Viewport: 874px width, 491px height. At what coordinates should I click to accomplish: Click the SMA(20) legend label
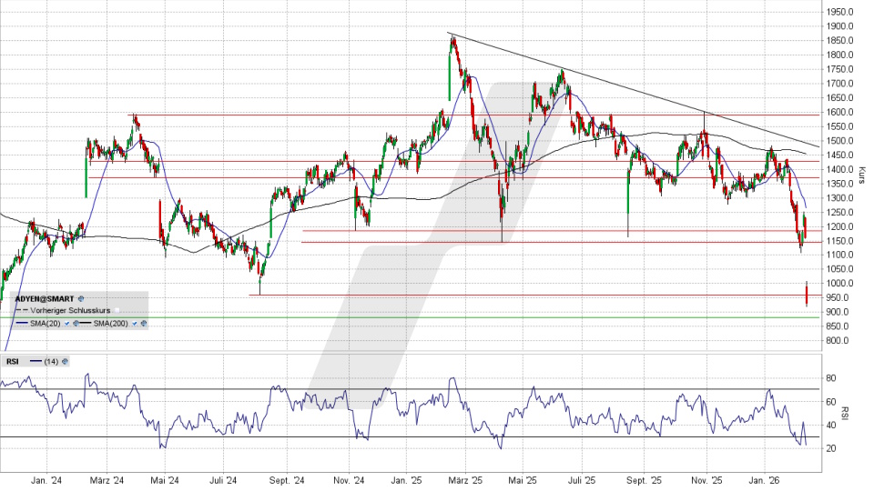click(x=46, y=324)
